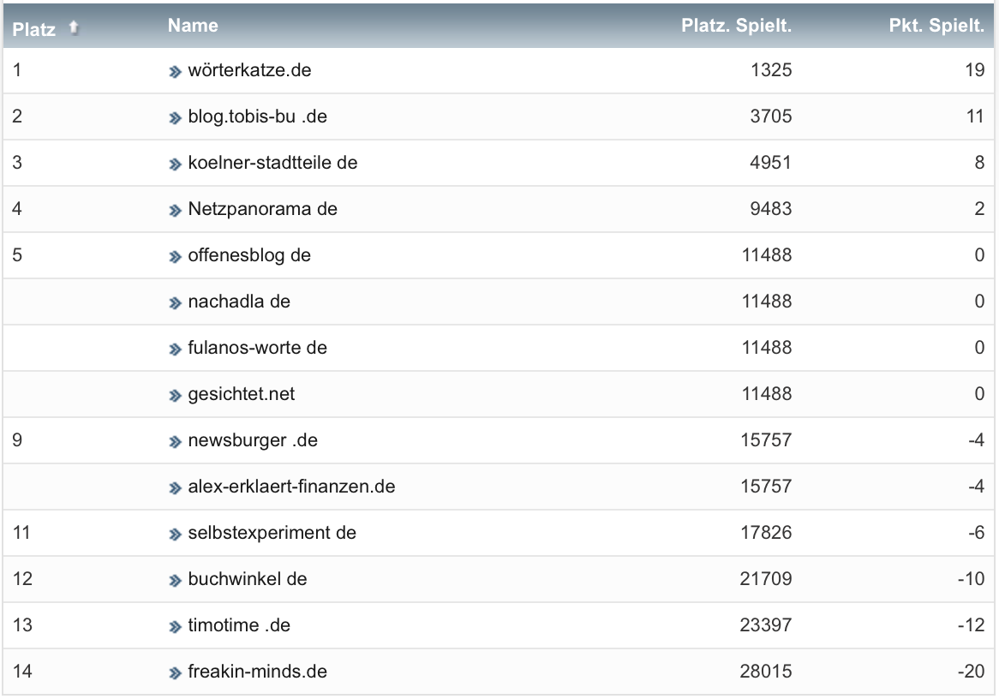Click the sort arrow next to Platz

pyautogui.click(x=74, y=27)
